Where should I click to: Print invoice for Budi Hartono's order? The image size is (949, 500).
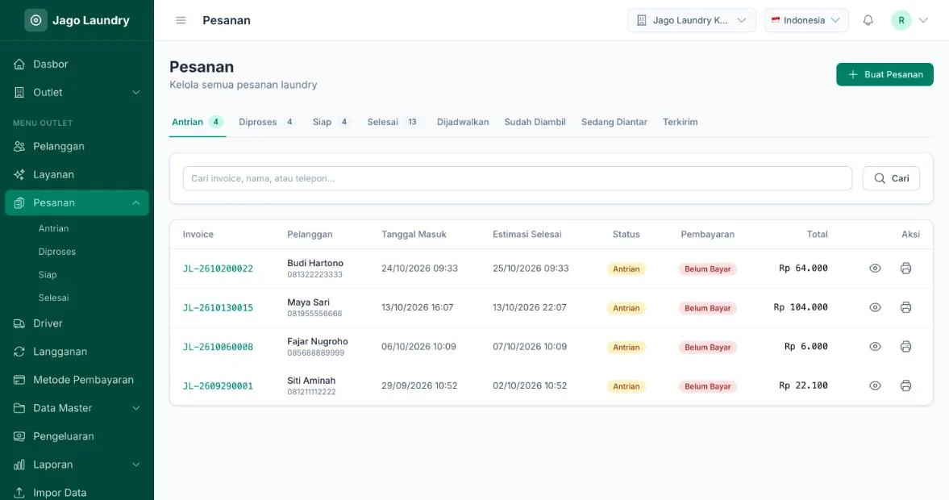pyautogui.click(x=905, y=269)
